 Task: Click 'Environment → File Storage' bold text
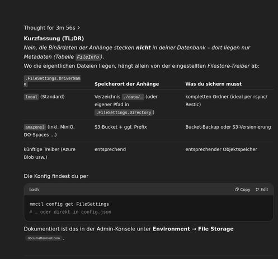[x=193, y=229]
